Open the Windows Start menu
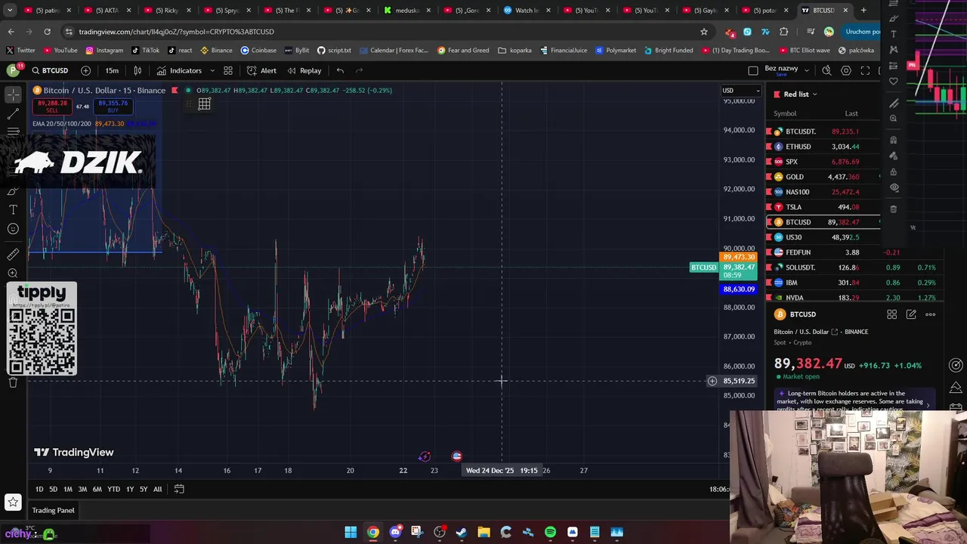This screenshot has width=967, height=544. click(351, 532)
